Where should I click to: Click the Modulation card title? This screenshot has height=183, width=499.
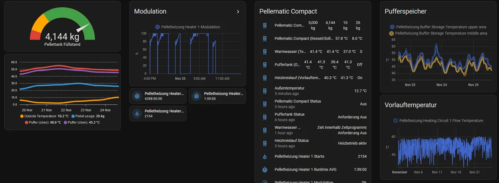click(150, 12)
